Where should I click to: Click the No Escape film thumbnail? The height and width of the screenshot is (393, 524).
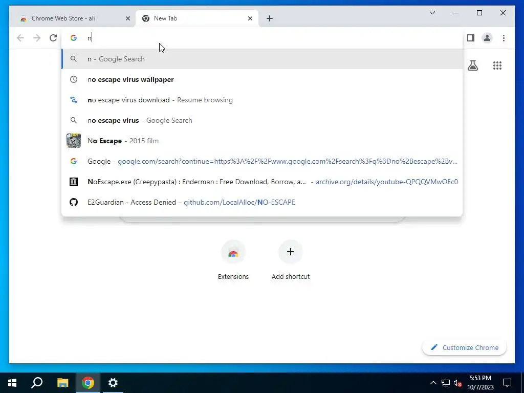click(74, 141)
